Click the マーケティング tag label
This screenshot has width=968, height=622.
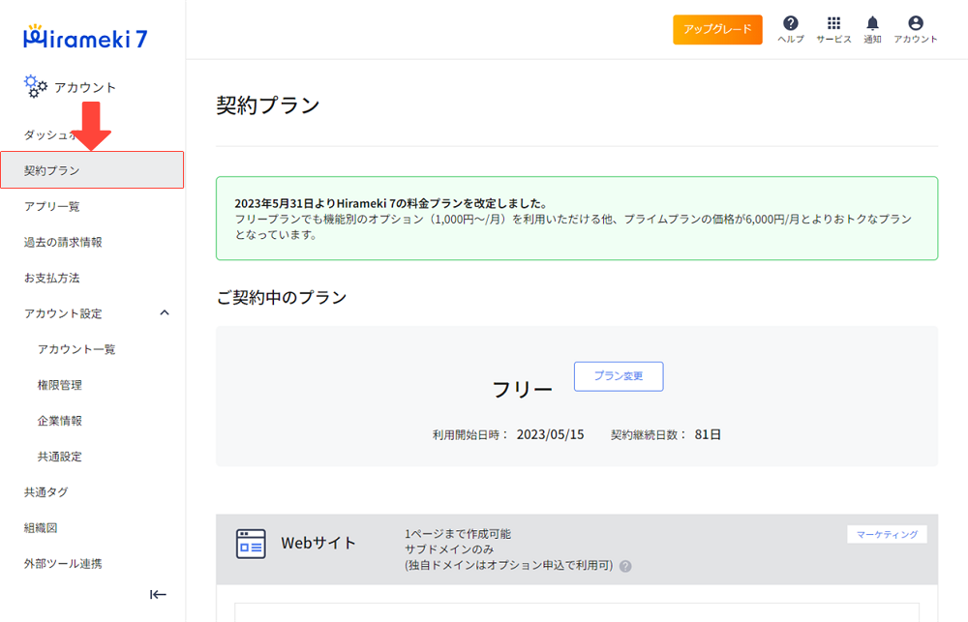pyautogui.click(x=887, y=534)
